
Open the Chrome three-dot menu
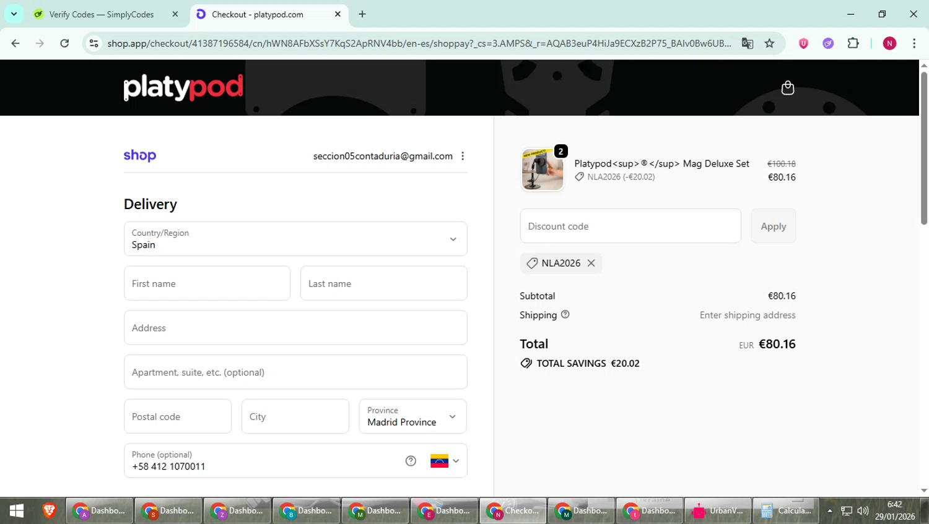(x=914, y=43)
